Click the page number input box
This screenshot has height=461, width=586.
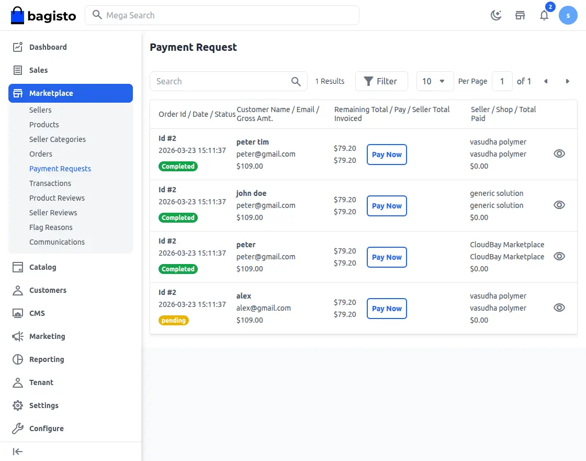[x=502, y=81]
